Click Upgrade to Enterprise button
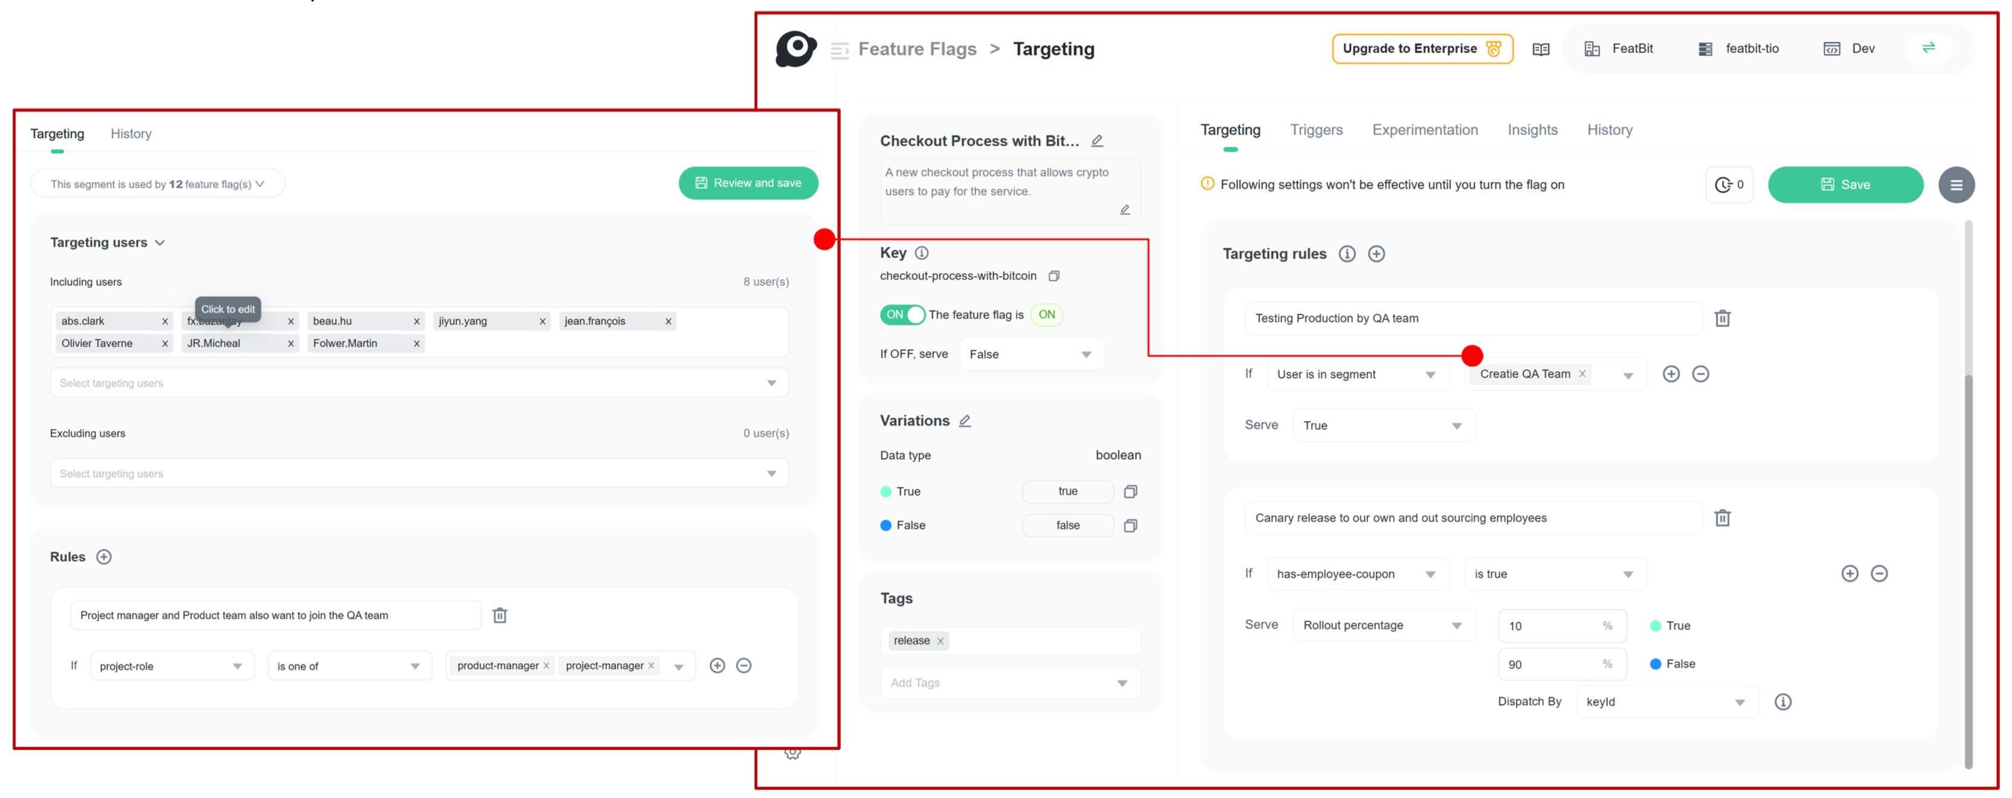The height and width of the screenshot is (798, 2012). (x=1421, y=48)
